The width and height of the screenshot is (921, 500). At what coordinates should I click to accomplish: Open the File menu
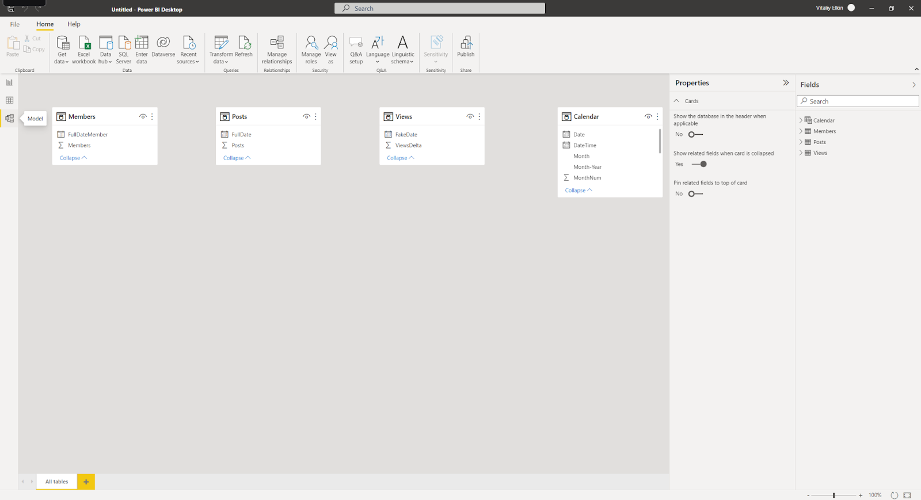(15, 24)
